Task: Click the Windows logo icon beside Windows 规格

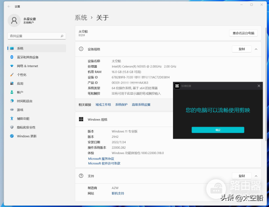Action: pyautogui.click(x=81, y=119)
